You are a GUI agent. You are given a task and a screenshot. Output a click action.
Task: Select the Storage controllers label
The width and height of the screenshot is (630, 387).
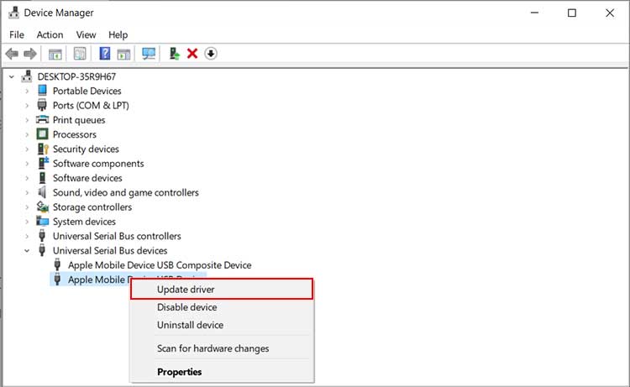click(92, 207)
